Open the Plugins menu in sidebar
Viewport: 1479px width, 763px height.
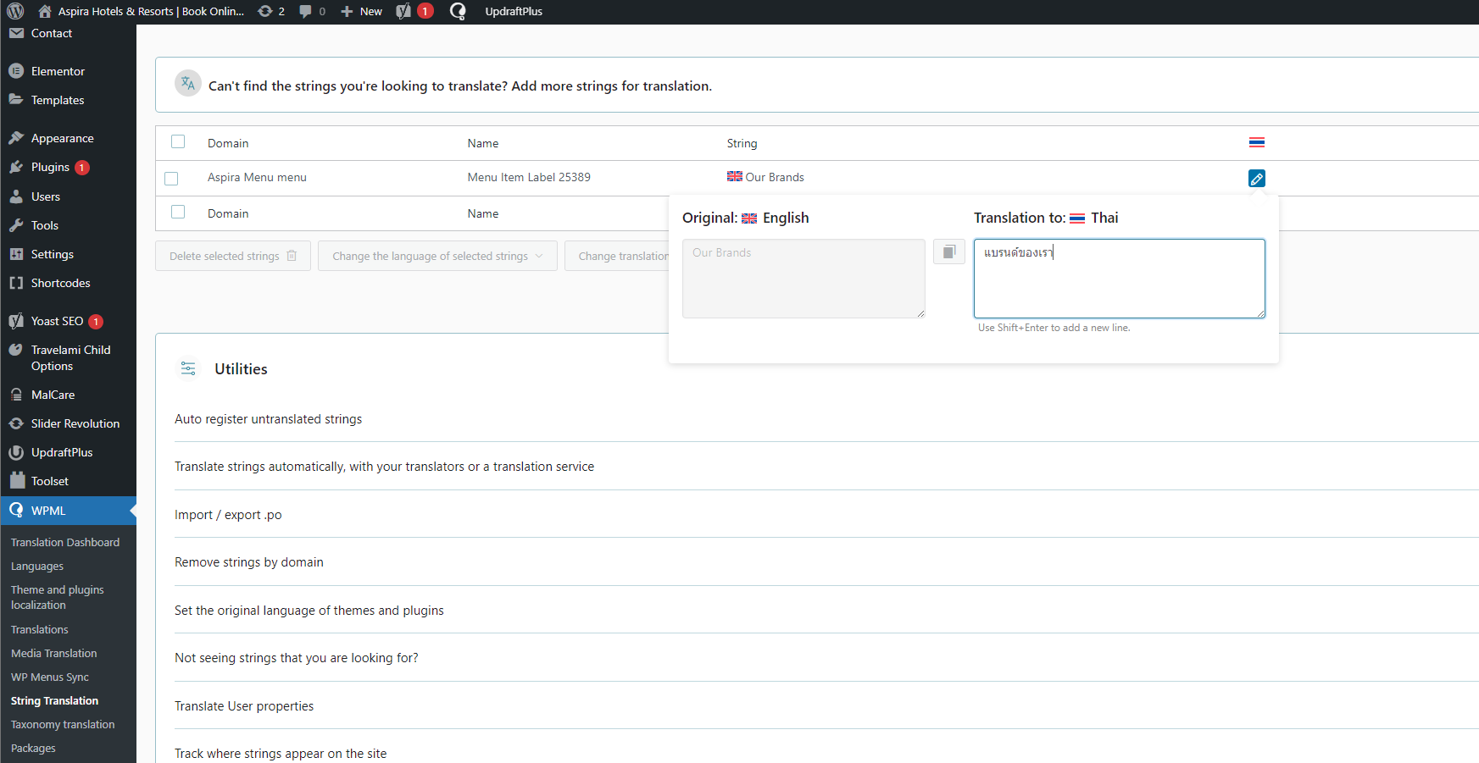pos(50,167)
